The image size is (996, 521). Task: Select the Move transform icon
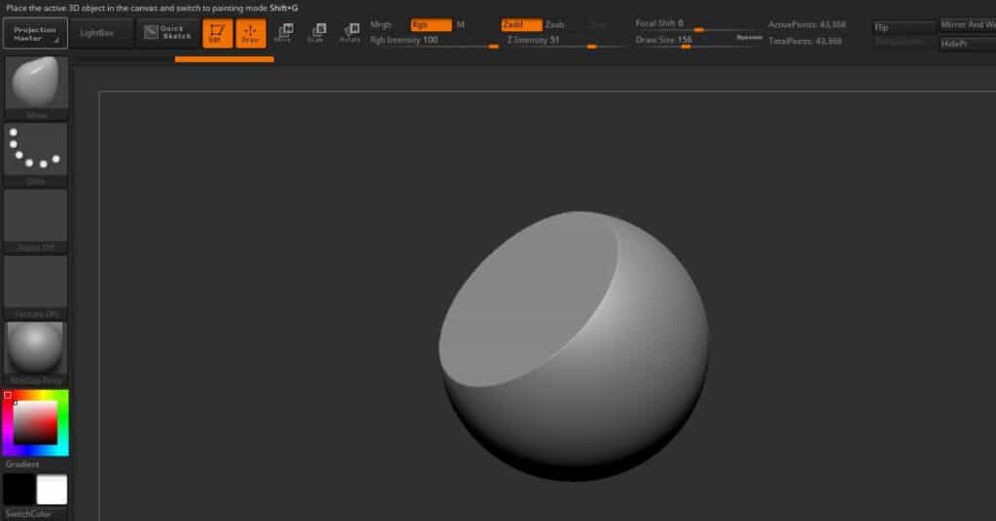tap(283, 33)
